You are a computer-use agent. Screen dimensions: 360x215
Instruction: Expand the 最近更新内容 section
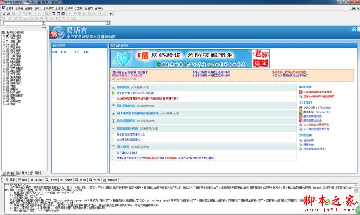click(113, 106)
